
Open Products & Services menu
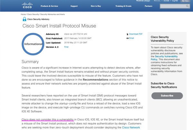[x=49, y=6]
